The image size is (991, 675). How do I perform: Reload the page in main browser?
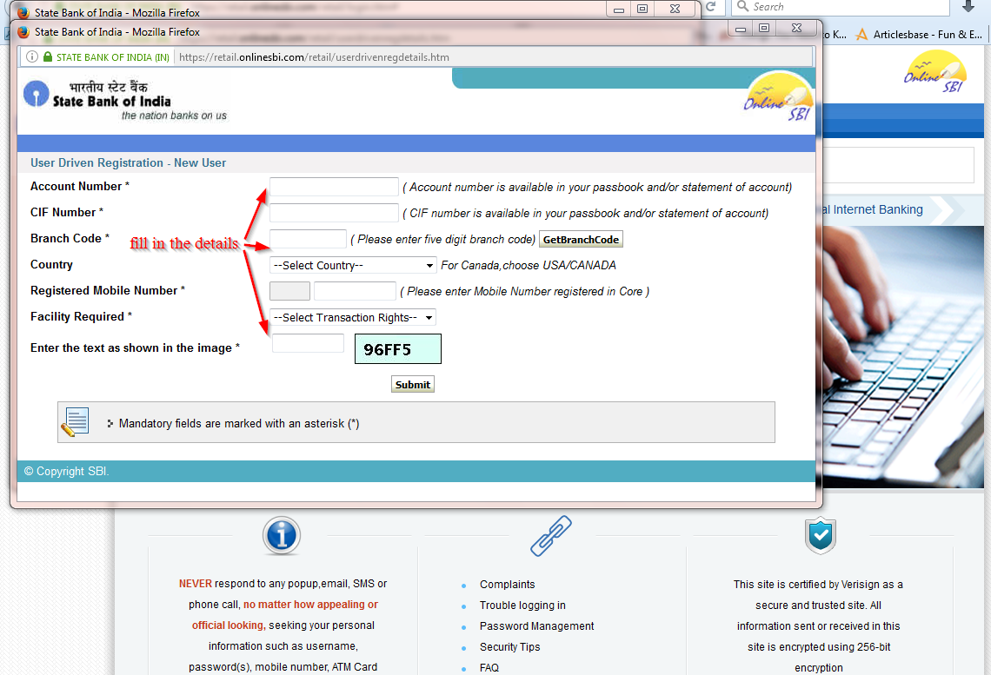pyautogui.click(x=711, y=6)
